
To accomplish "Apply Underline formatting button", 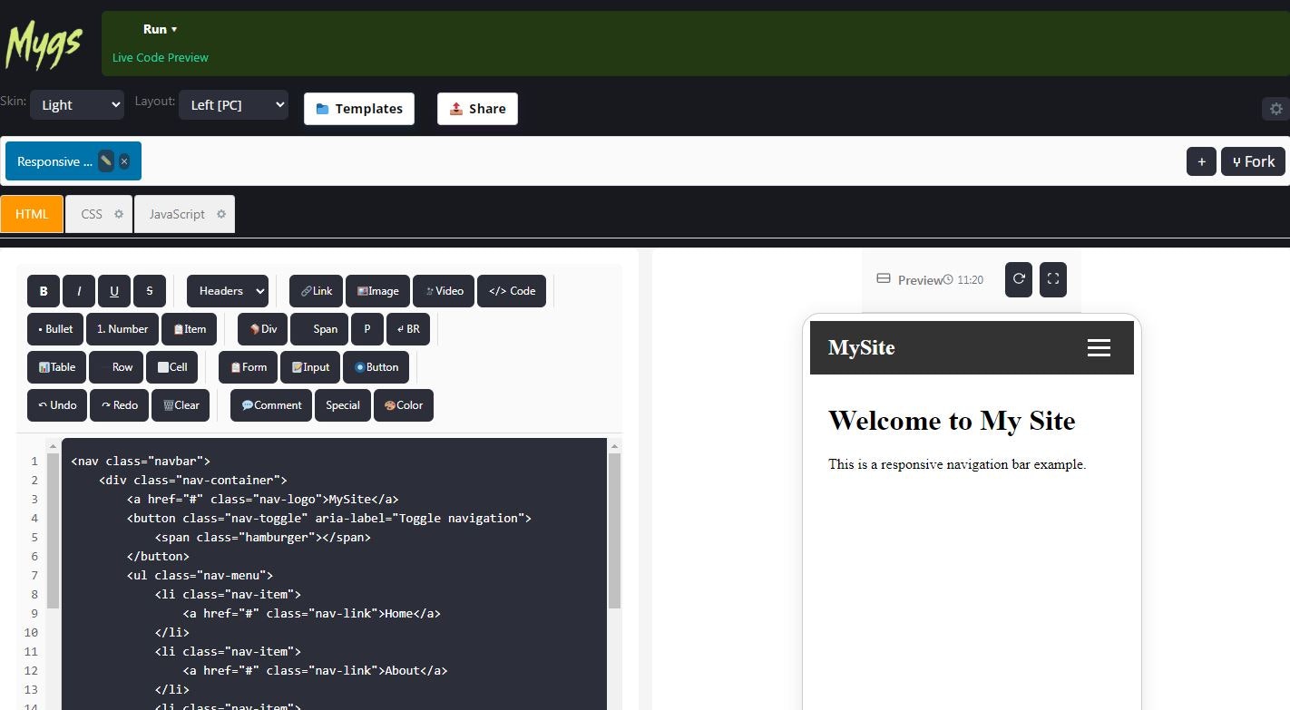I will click(x=114, y=291).
